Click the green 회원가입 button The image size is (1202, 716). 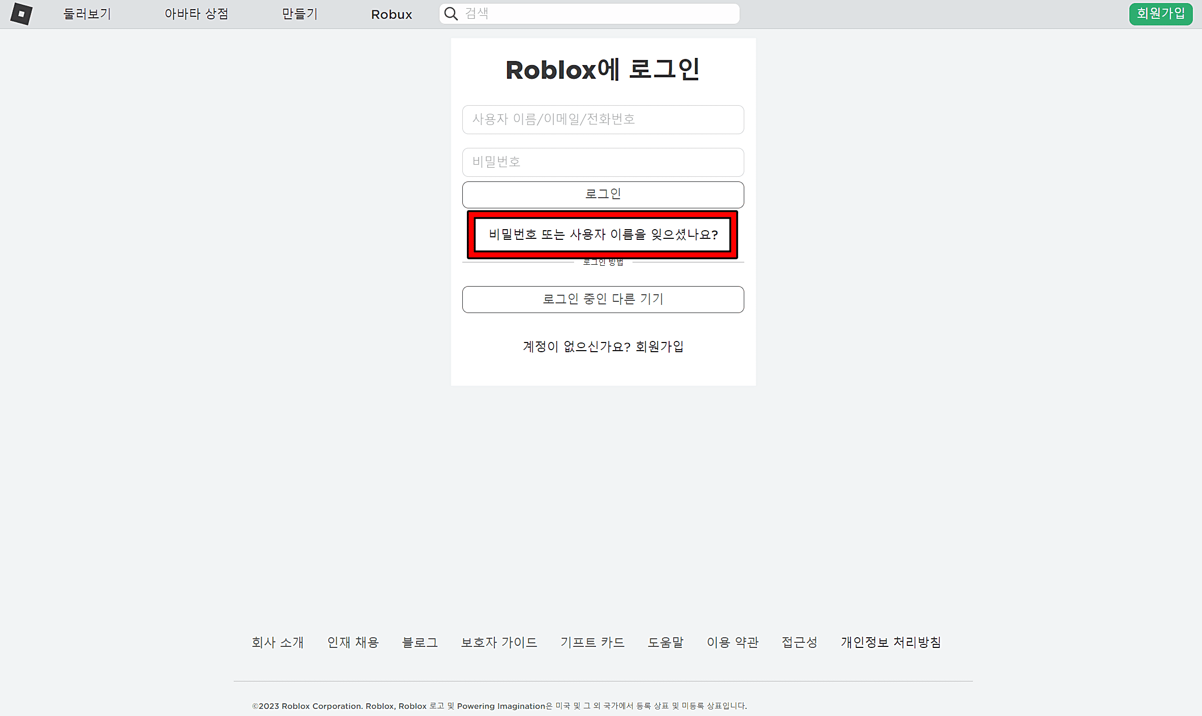click(x=1160, y=14)
